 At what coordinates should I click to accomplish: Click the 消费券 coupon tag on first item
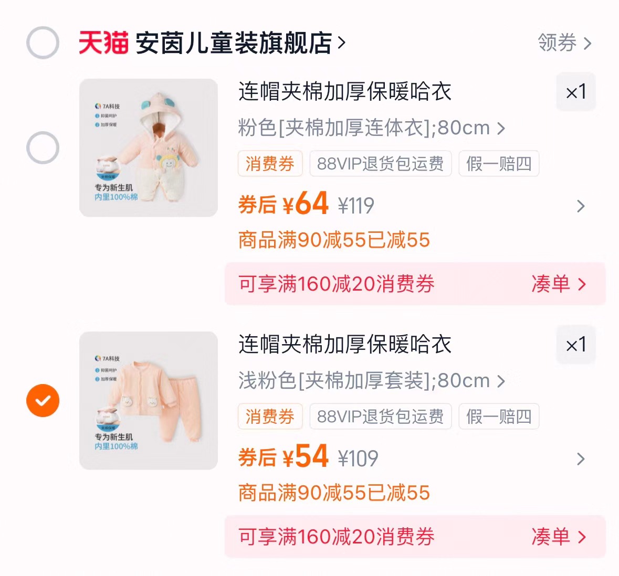270,164
